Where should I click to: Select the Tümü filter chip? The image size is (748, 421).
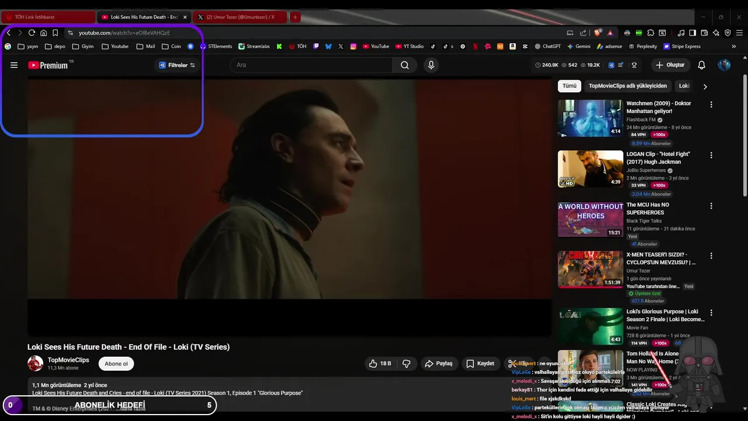569,86
